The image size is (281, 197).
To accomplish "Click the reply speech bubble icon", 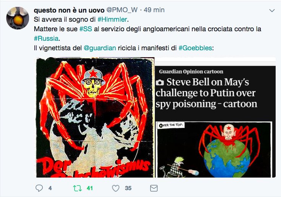I will [x=39, y=188].
